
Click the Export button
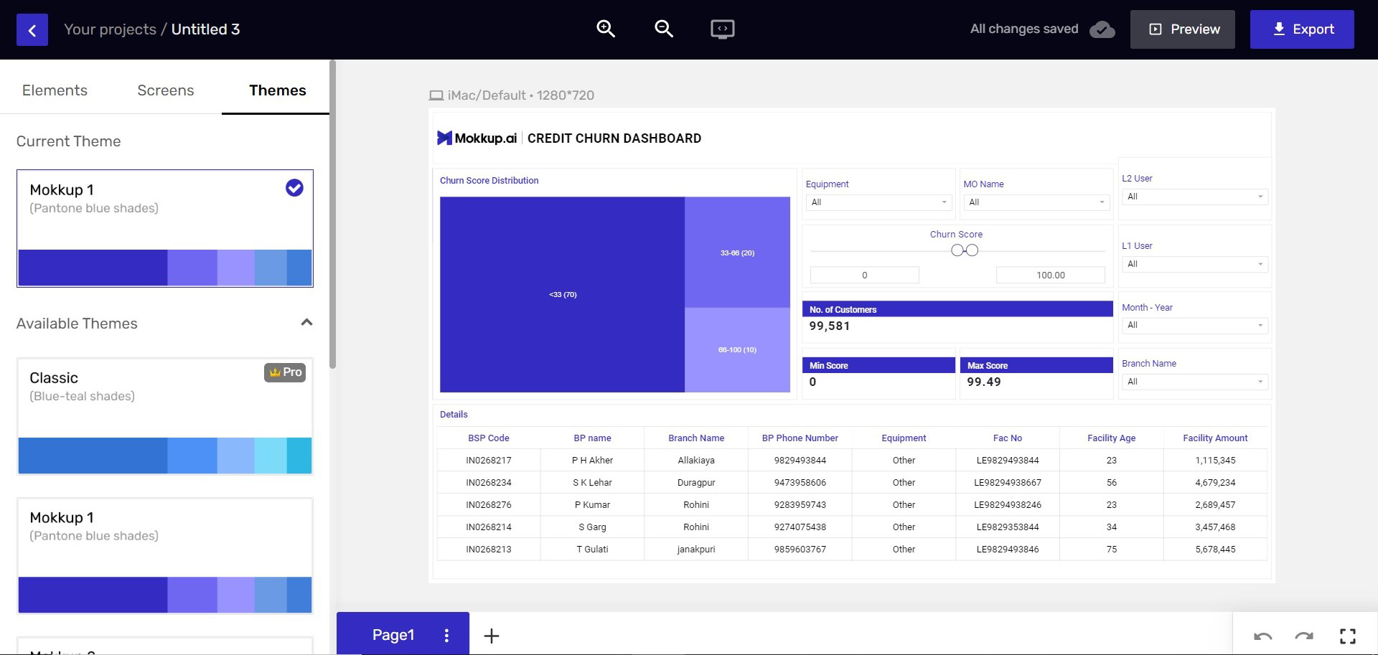1302,29
